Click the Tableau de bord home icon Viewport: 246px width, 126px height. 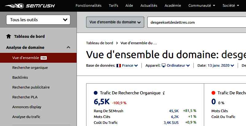[9, 36]
